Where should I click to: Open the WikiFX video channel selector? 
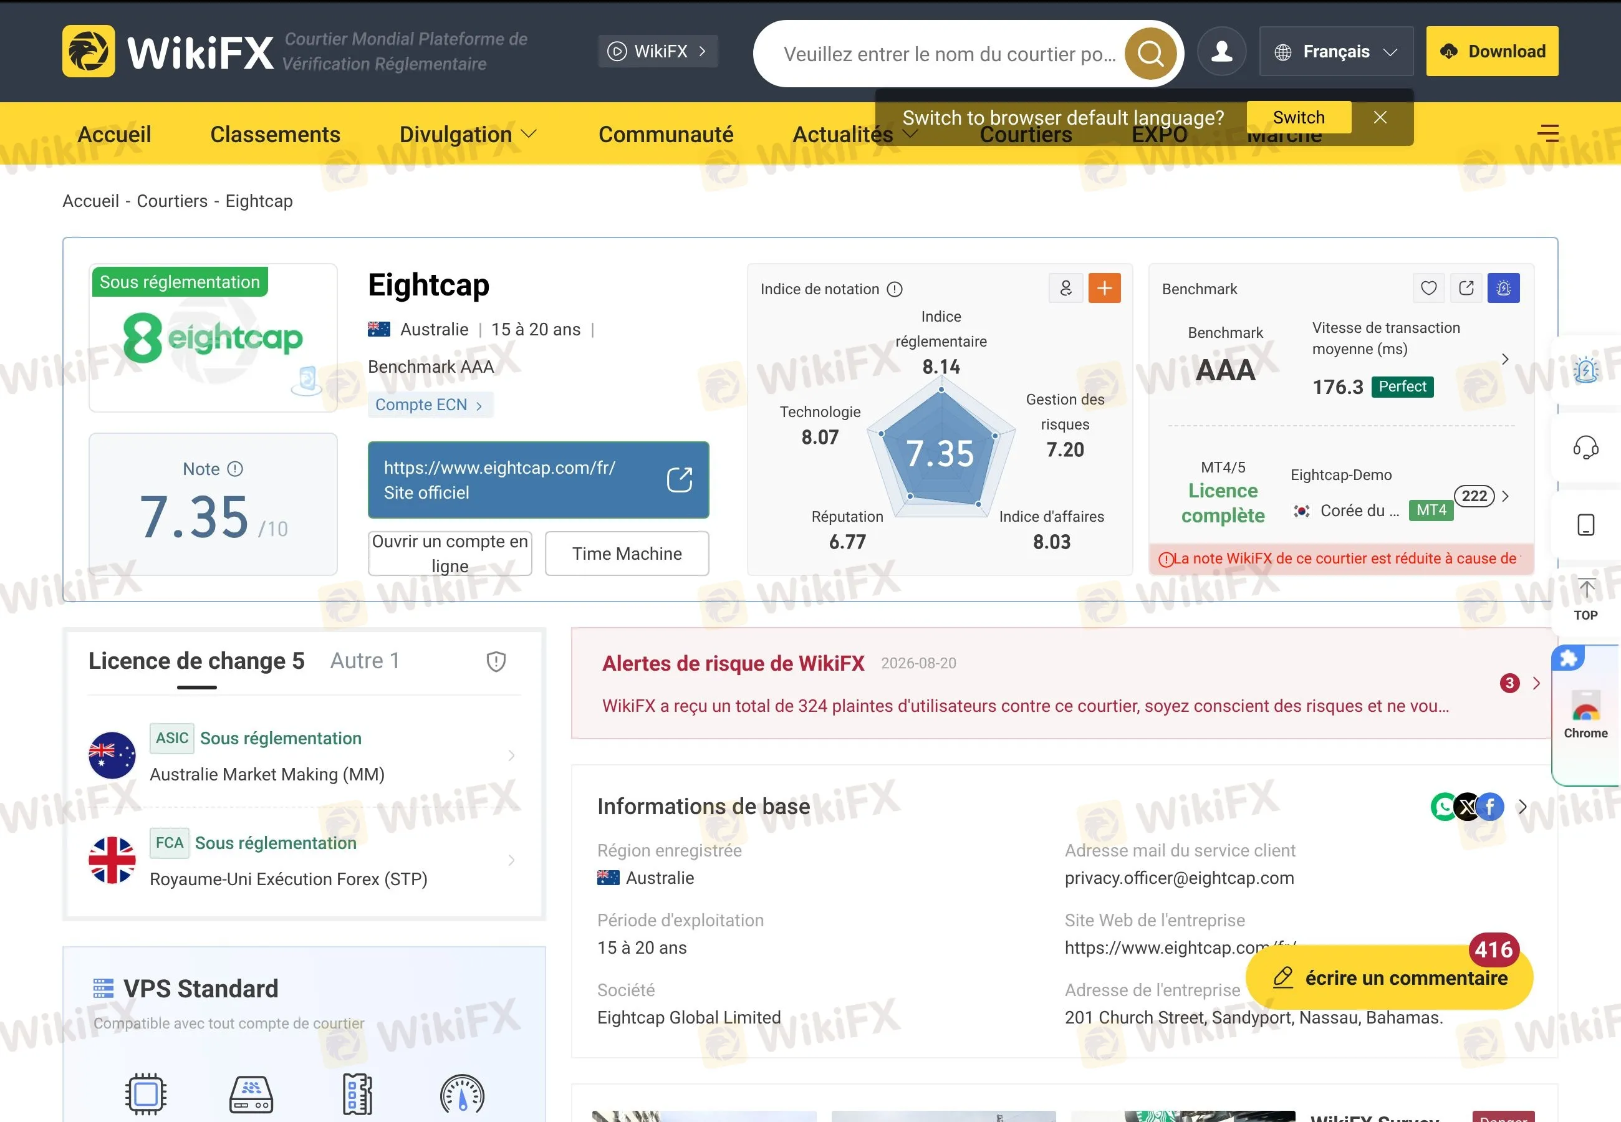click(x=658, y=51)
